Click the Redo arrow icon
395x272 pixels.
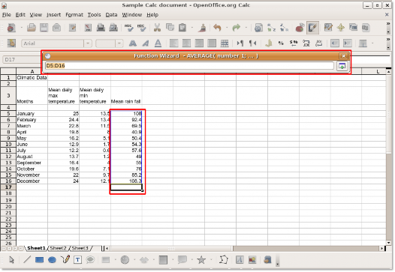[x=237, y=28]
